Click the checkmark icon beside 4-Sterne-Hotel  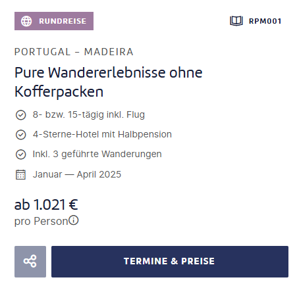coord(21,135)
